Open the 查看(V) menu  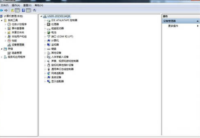point(27,5)
